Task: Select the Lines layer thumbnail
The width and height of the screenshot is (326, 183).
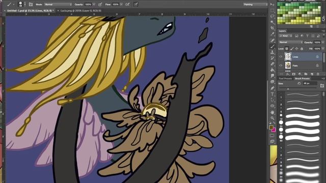Action: (x=288, y=56)
